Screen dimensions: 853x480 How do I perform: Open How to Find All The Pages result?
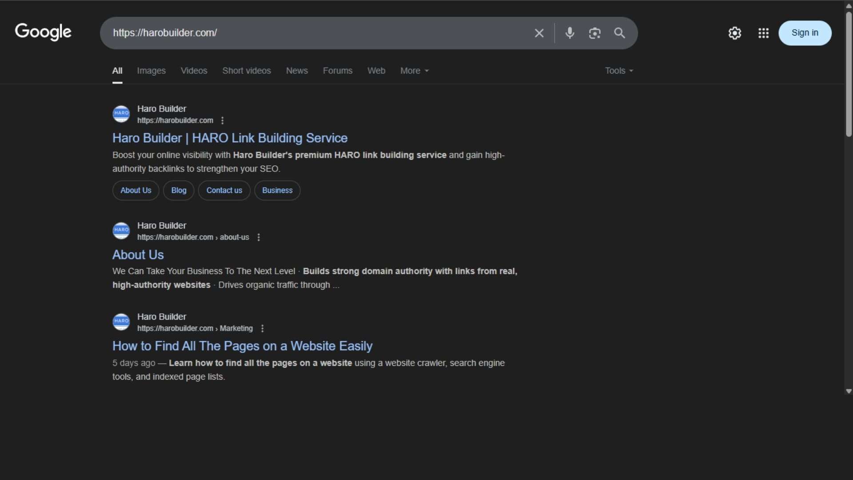pos(242,346)
